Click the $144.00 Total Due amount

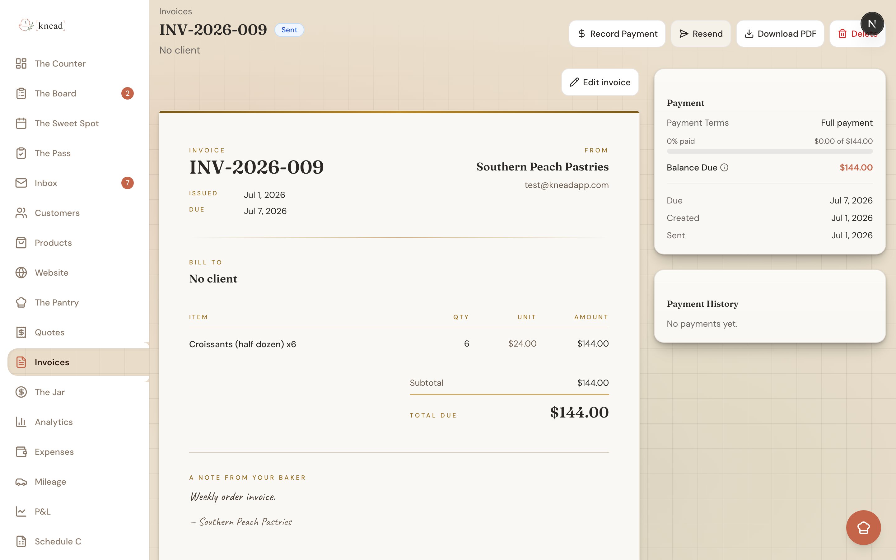[x=579, y=412]
